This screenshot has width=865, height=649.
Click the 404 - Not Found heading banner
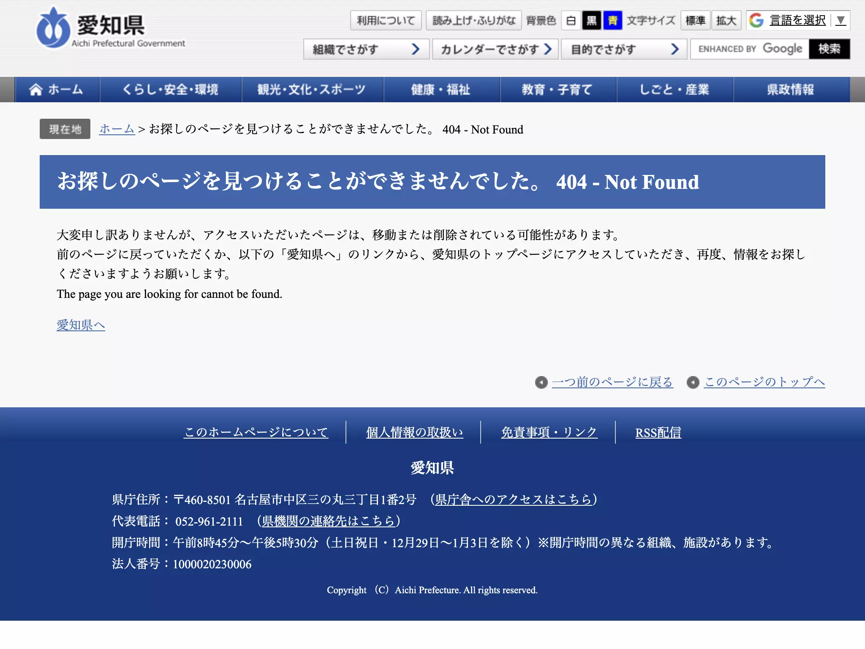click(432, 182)
